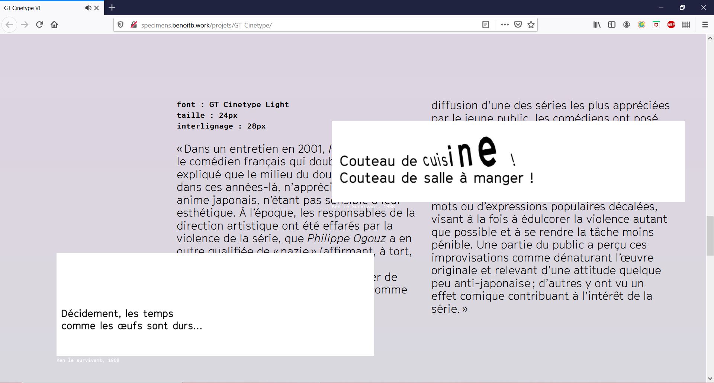Open the Library bookmarks and history menu
The height and width of the screenshot is (383, 714).
597,25
